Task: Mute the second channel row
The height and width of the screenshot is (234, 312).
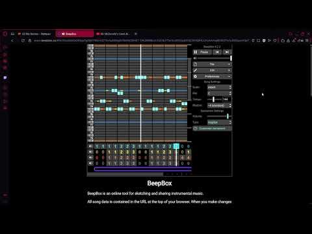Action: (90, 152)
